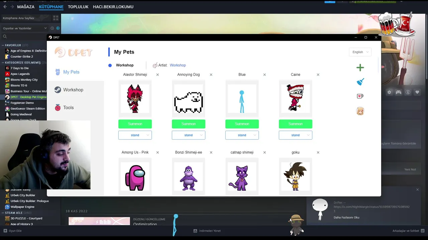The image size is (428, 240).
Task: Click Oyun Ekle at Steam bottom bar
Action: pos(12,231)
